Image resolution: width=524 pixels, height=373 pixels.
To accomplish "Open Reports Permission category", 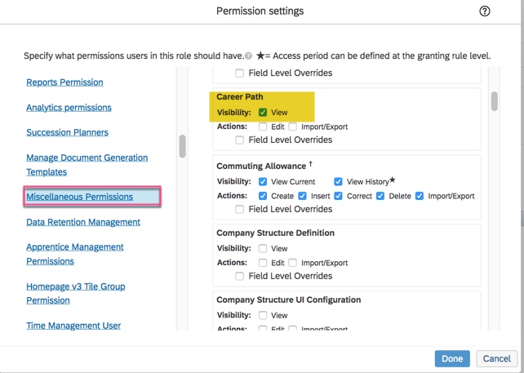I will point(64,82).
